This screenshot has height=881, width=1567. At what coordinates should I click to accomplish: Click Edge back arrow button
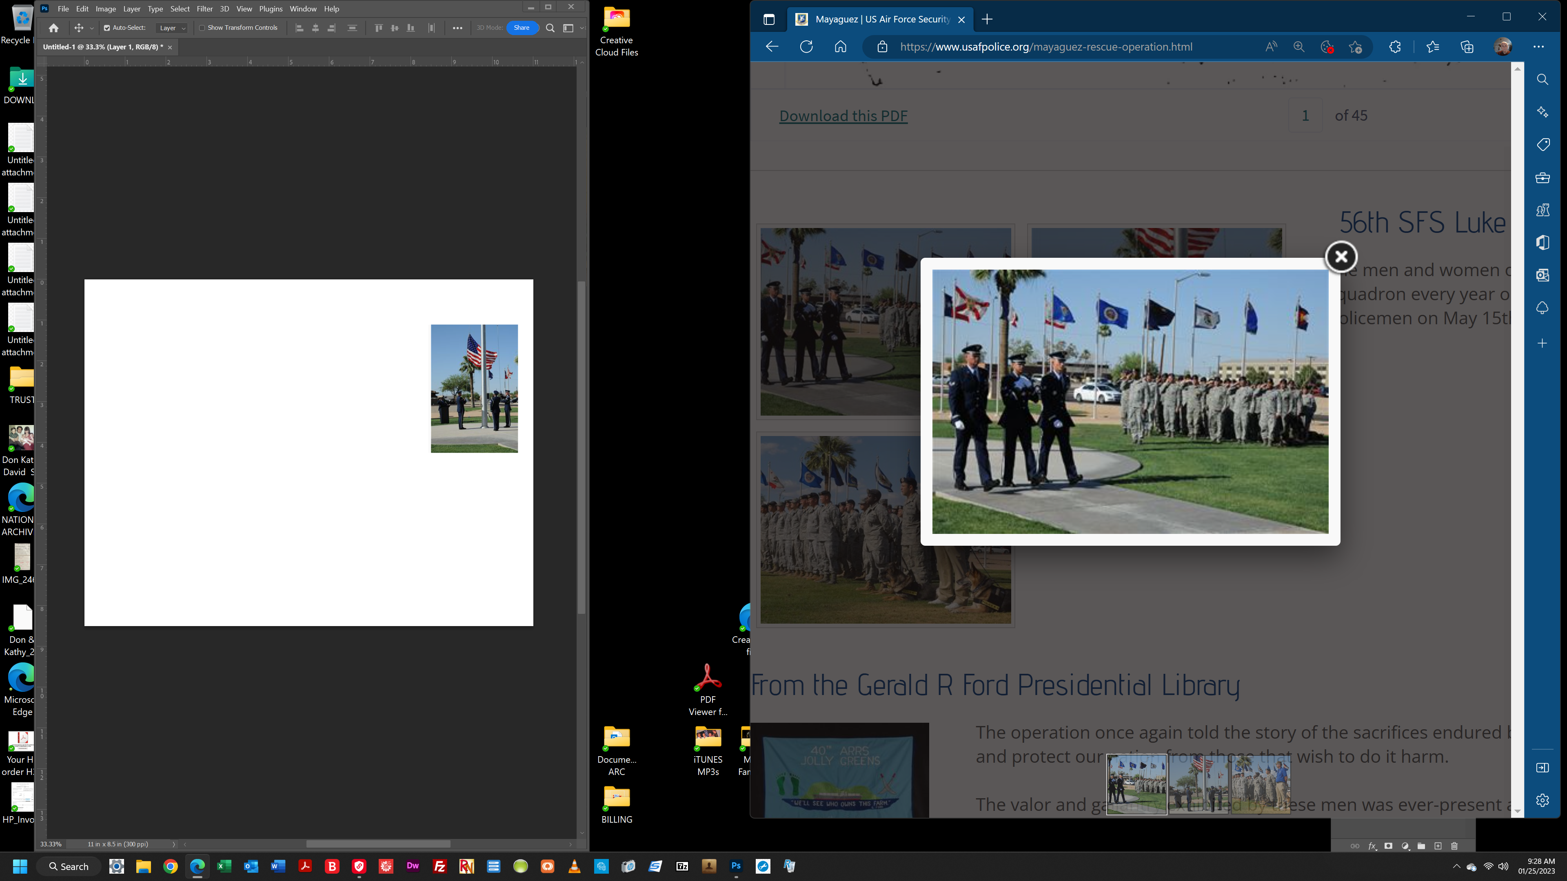click(x=772, y=47)
